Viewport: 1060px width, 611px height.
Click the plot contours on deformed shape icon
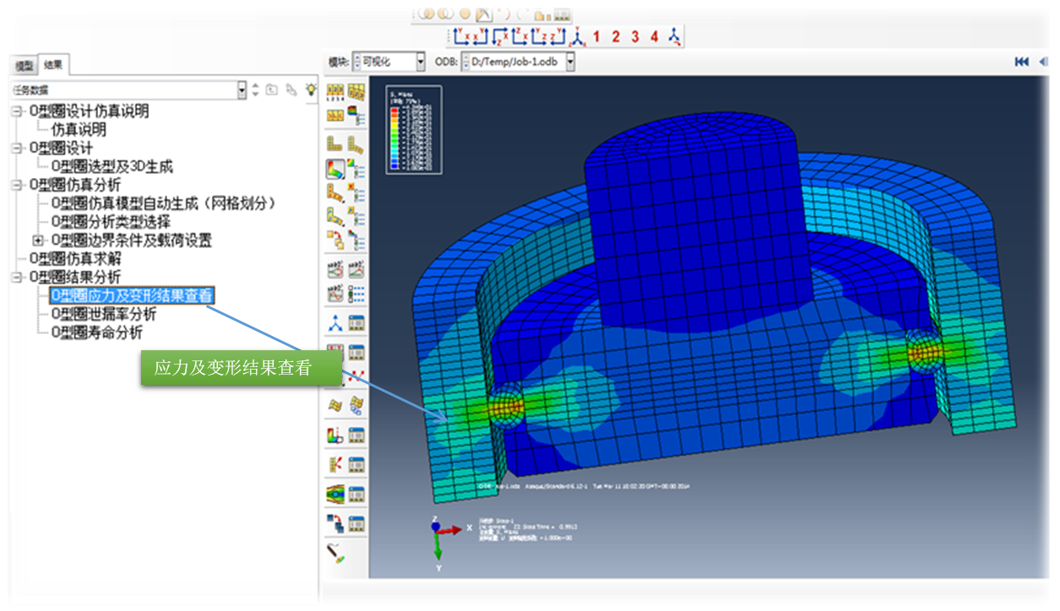point(335,169)
